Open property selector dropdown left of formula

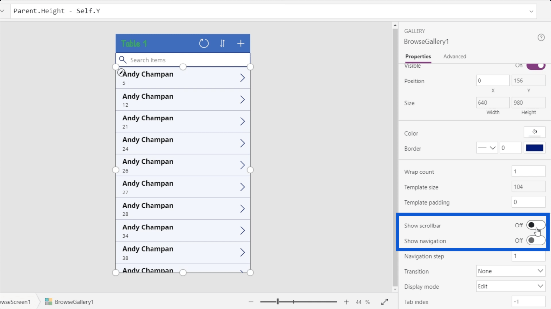point(2,11)
